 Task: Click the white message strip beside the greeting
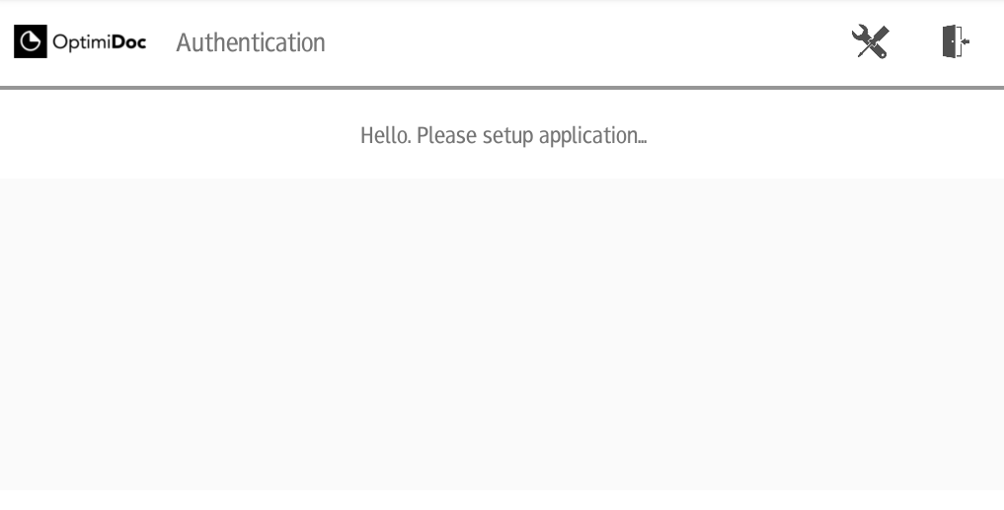click(826, 134)
